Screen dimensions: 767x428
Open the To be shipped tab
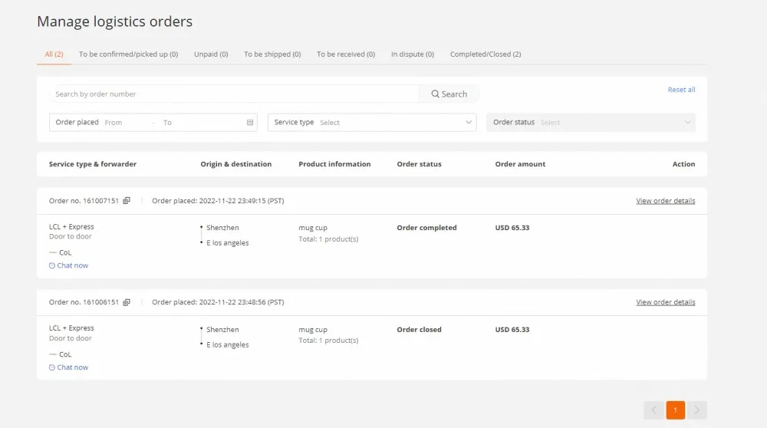(272, 54)
